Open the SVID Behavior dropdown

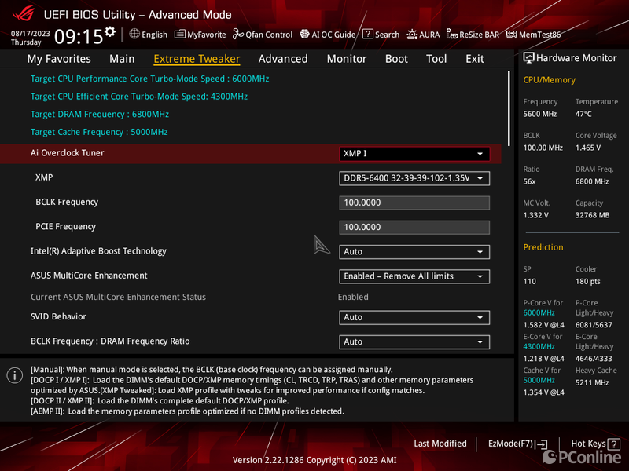tap(414, 318)
